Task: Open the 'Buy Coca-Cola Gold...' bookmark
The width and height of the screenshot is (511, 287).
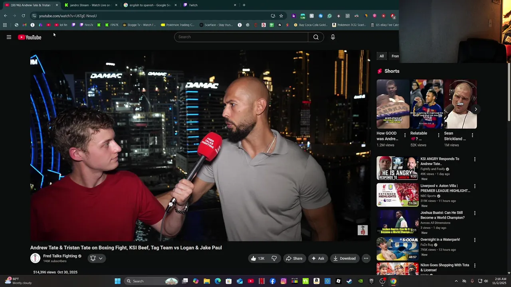Action: 310,25
